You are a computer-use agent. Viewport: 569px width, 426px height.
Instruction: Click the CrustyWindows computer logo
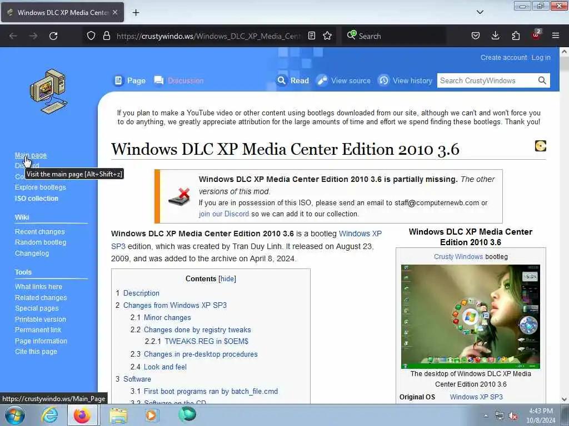click(x=49, y=92)
